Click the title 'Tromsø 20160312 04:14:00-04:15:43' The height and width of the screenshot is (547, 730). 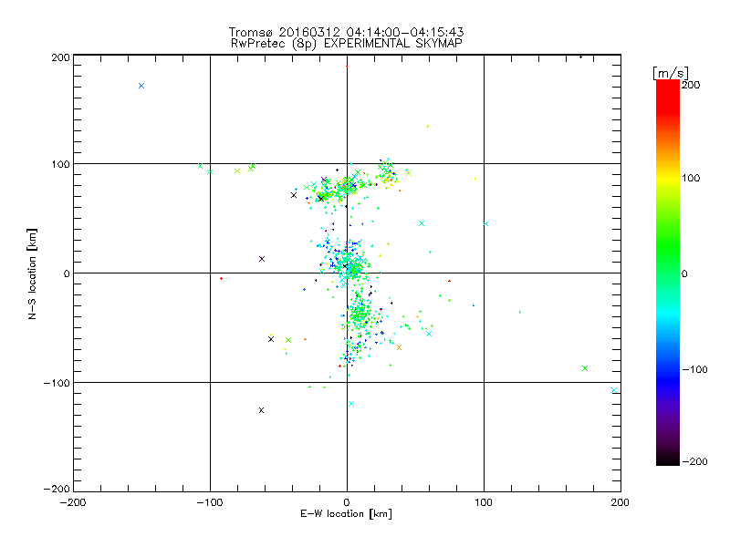tap(346, 32)
